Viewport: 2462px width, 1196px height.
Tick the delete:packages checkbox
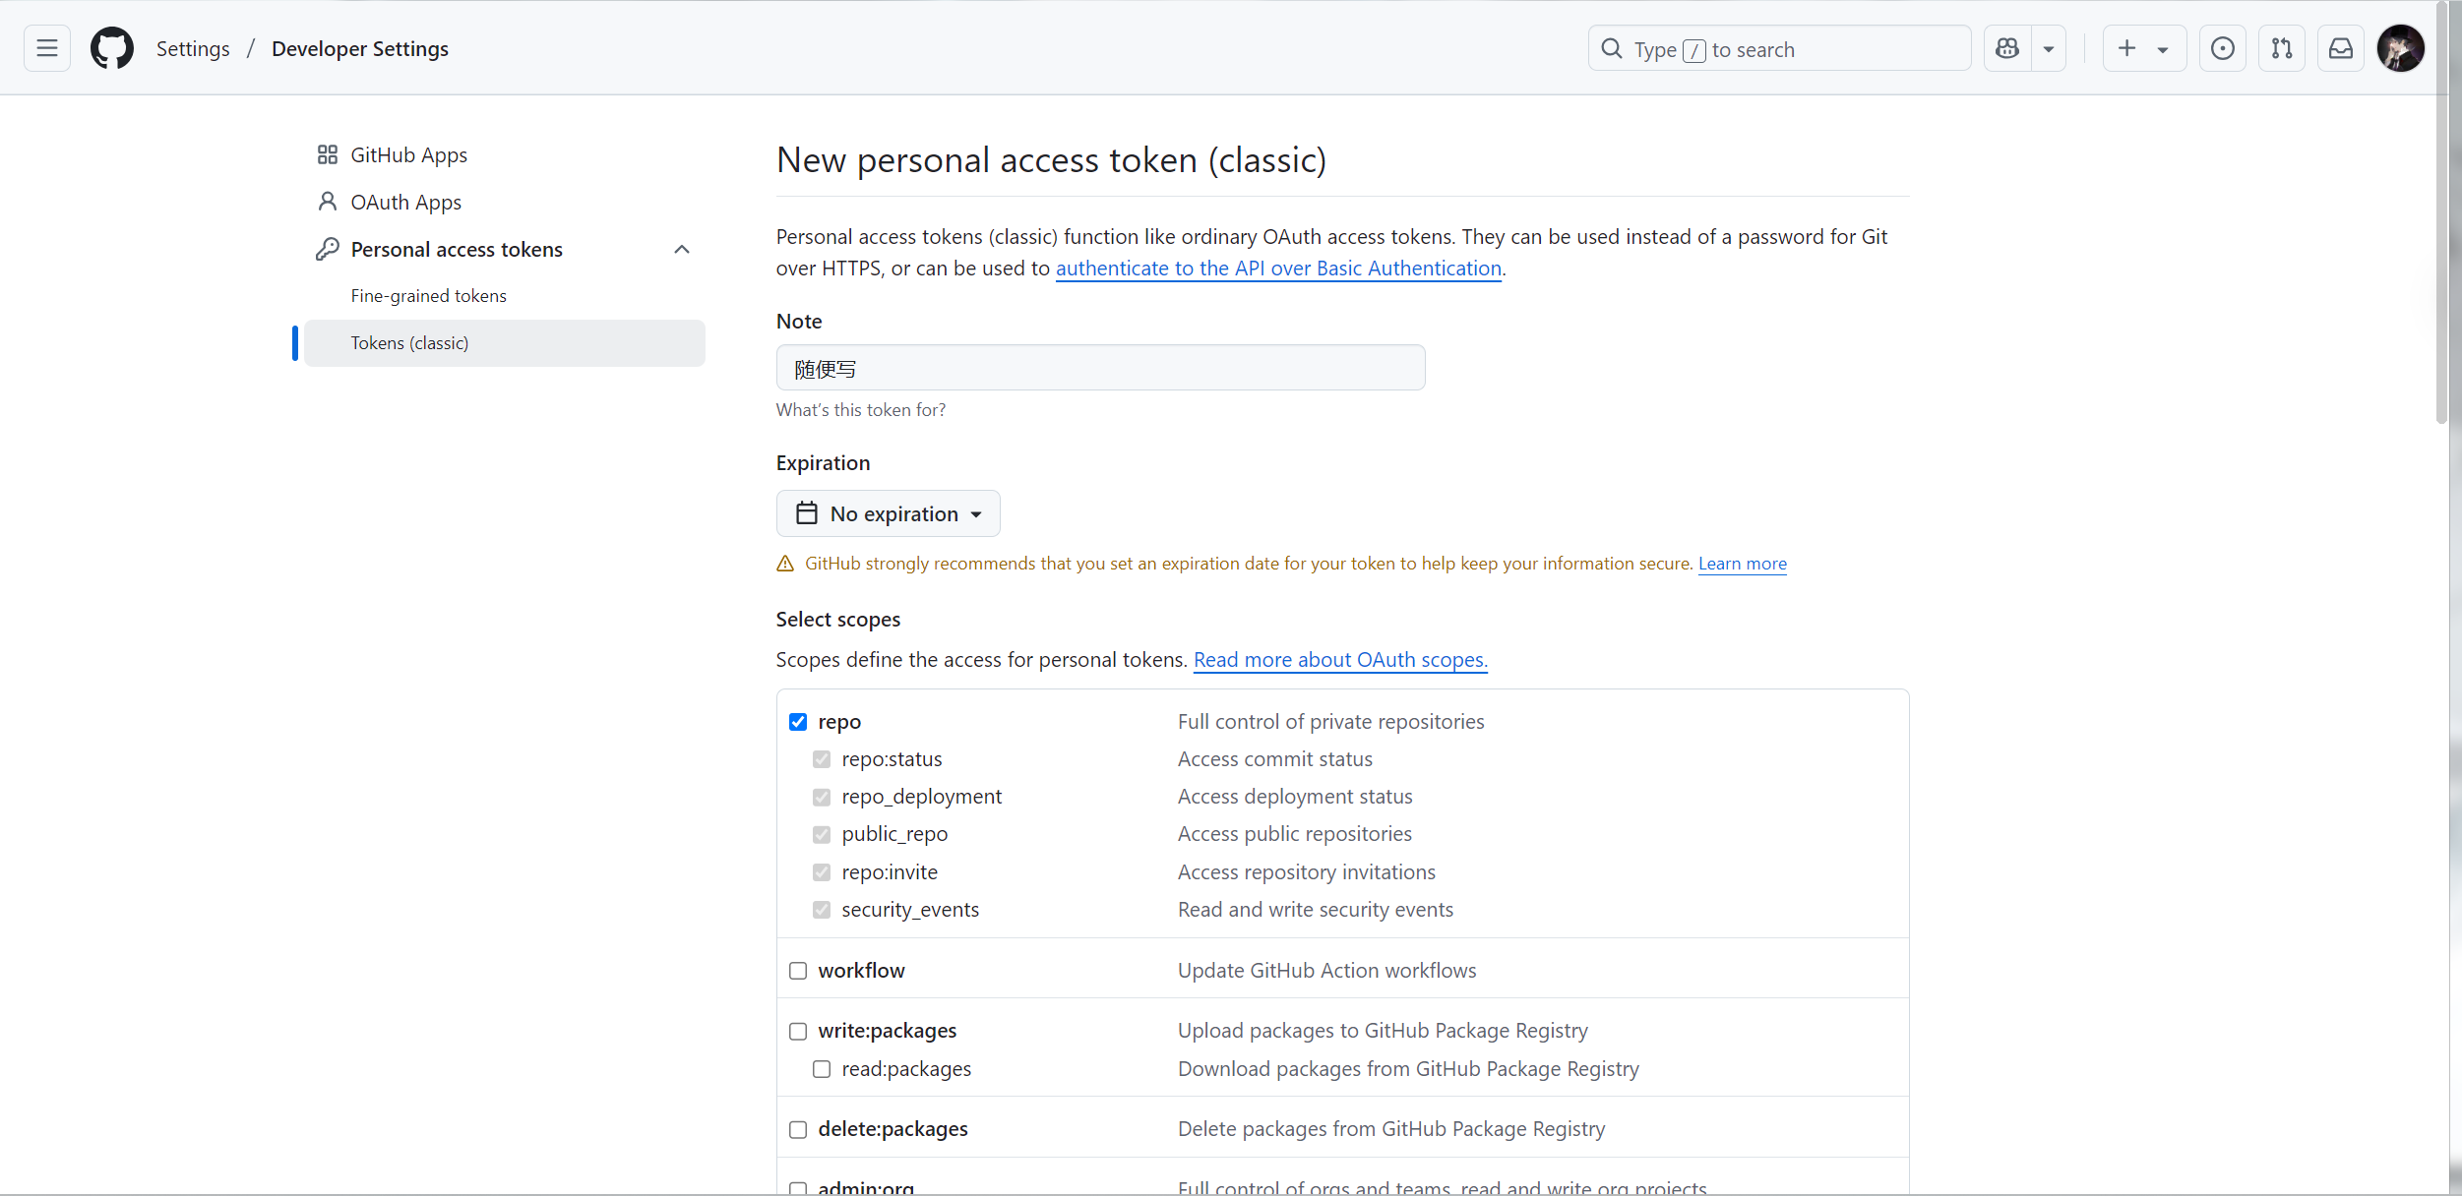(x=798, y=1129)
